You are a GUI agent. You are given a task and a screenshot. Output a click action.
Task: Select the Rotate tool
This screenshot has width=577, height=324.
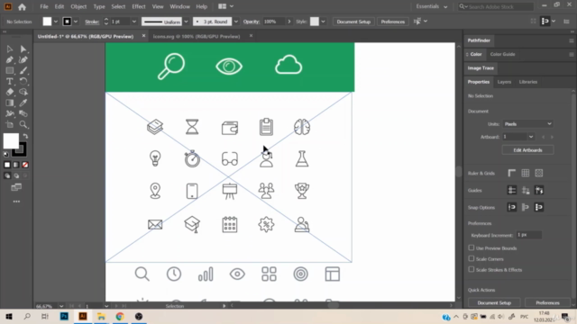pyautogui.click(x=23, y=81)
